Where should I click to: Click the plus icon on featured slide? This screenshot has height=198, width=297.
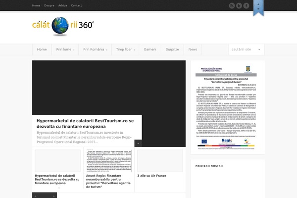(x=138, y=143)
